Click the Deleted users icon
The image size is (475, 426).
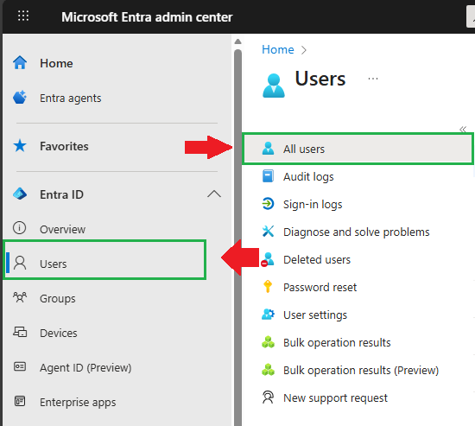click(x=268, y=259)
